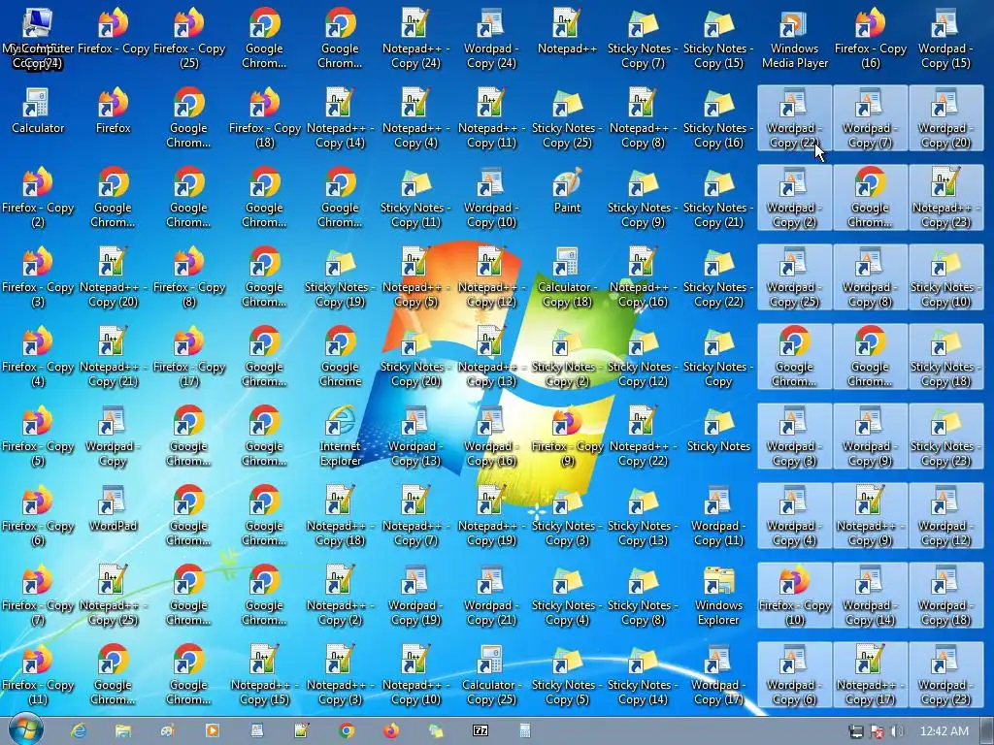
Task: Select Sticky Notes - Copy (21) icon
Action: pos(718,198)
